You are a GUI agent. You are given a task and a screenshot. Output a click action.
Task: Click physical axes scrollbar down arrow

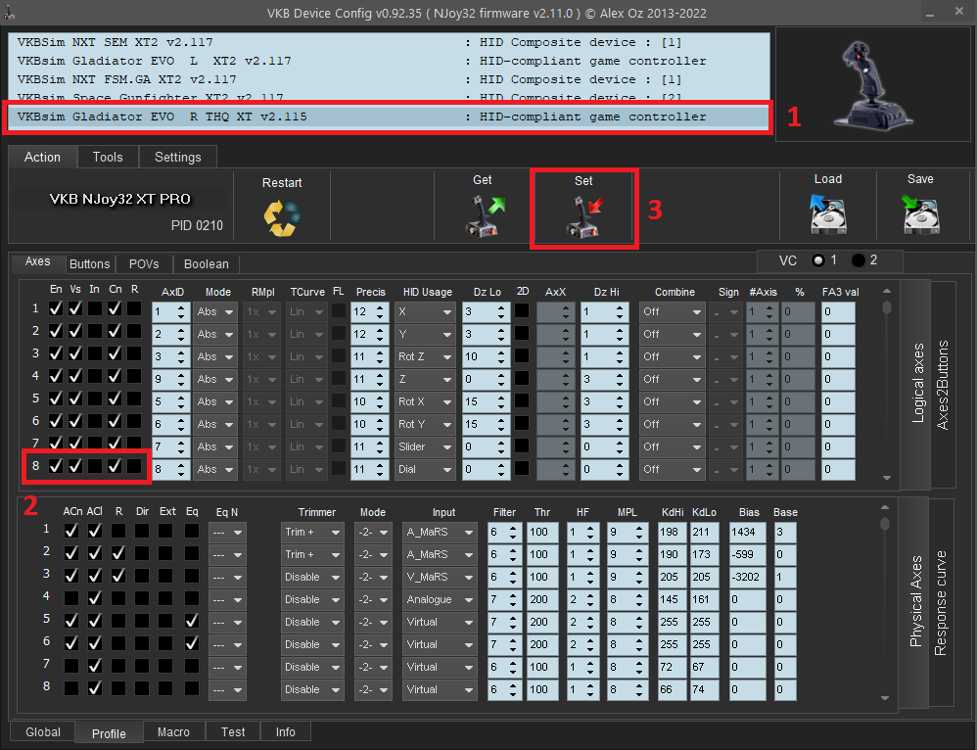[x=885, y=698]
